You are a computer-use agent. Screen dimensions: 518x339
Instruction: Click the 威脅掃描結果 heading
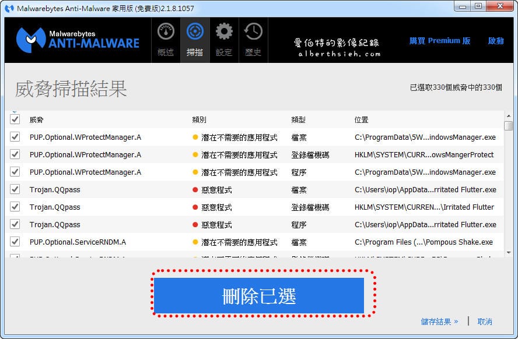[x=71, y=89]
